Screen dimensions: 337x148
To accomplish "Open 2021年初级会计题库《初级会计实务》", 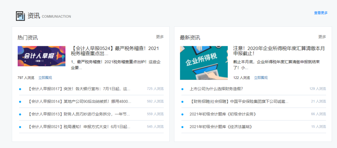I will tap(223, 114).
